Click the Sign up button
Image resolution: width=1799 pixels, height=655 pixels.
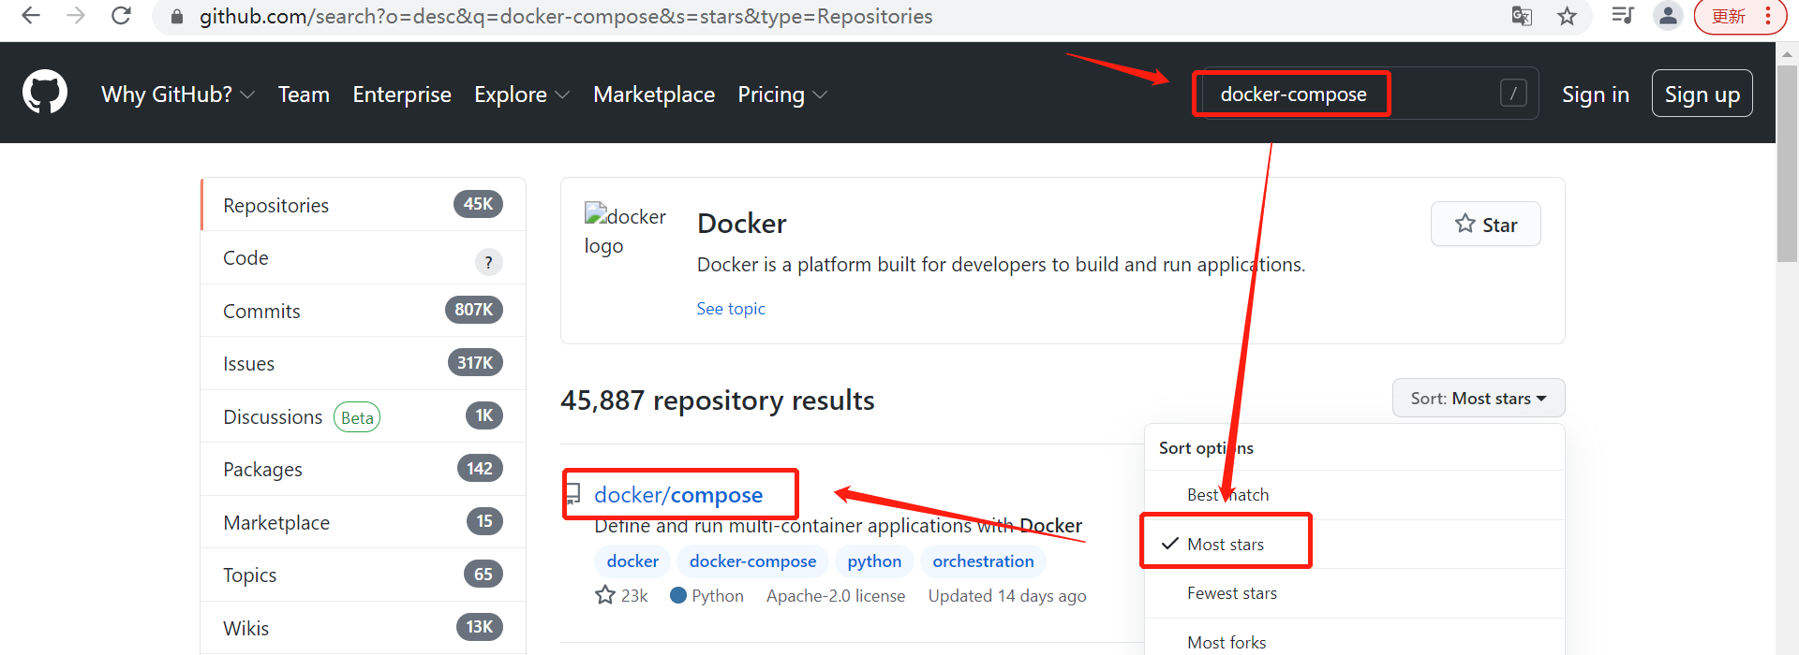click(x=1702, y=94)
